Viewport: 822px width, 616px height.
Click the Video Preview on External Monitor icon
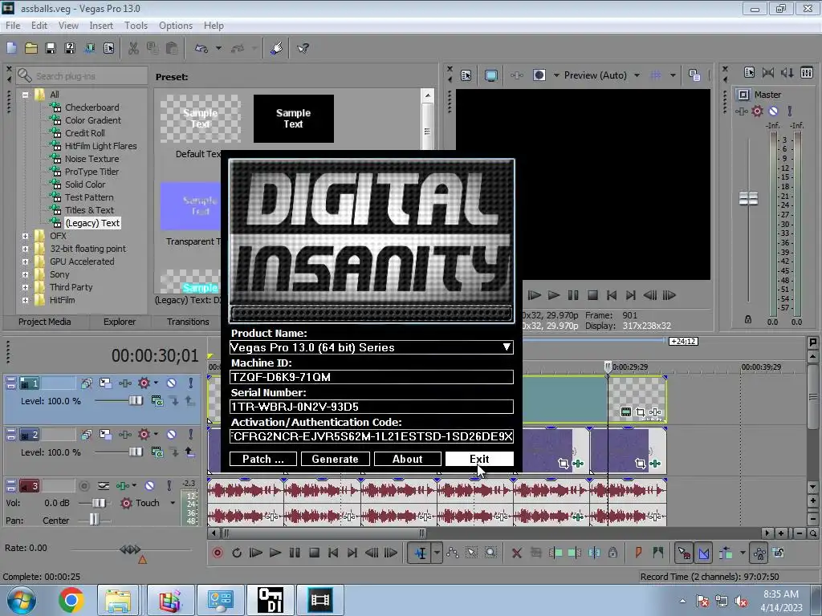pos(491,75)
